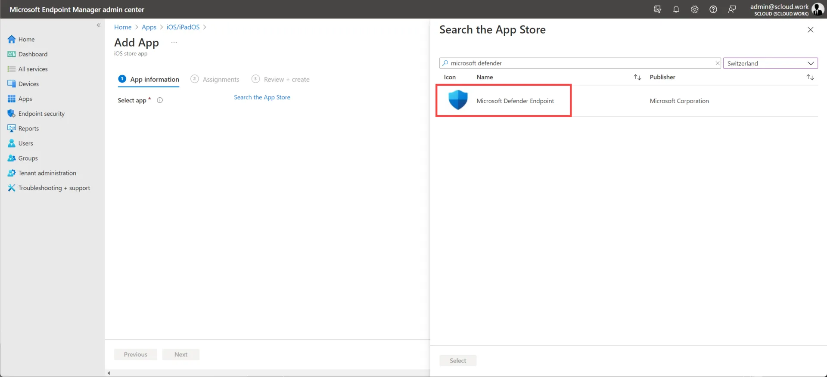This screenshot has height=377, width=827.
Task: Click the search magnifier icon
Action: 445,63
